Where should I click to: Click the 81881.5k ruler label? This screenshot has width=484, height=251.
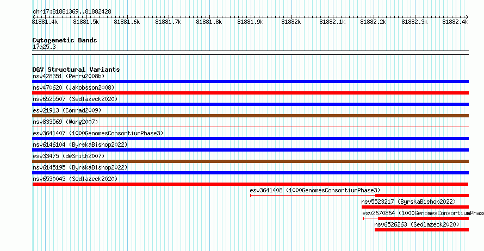(86, 22)
